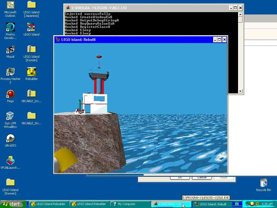Select the VFUNLaunch... desktop icon
Image resolution: width=277 pixels, height=208 pixels.
point(10,163)
